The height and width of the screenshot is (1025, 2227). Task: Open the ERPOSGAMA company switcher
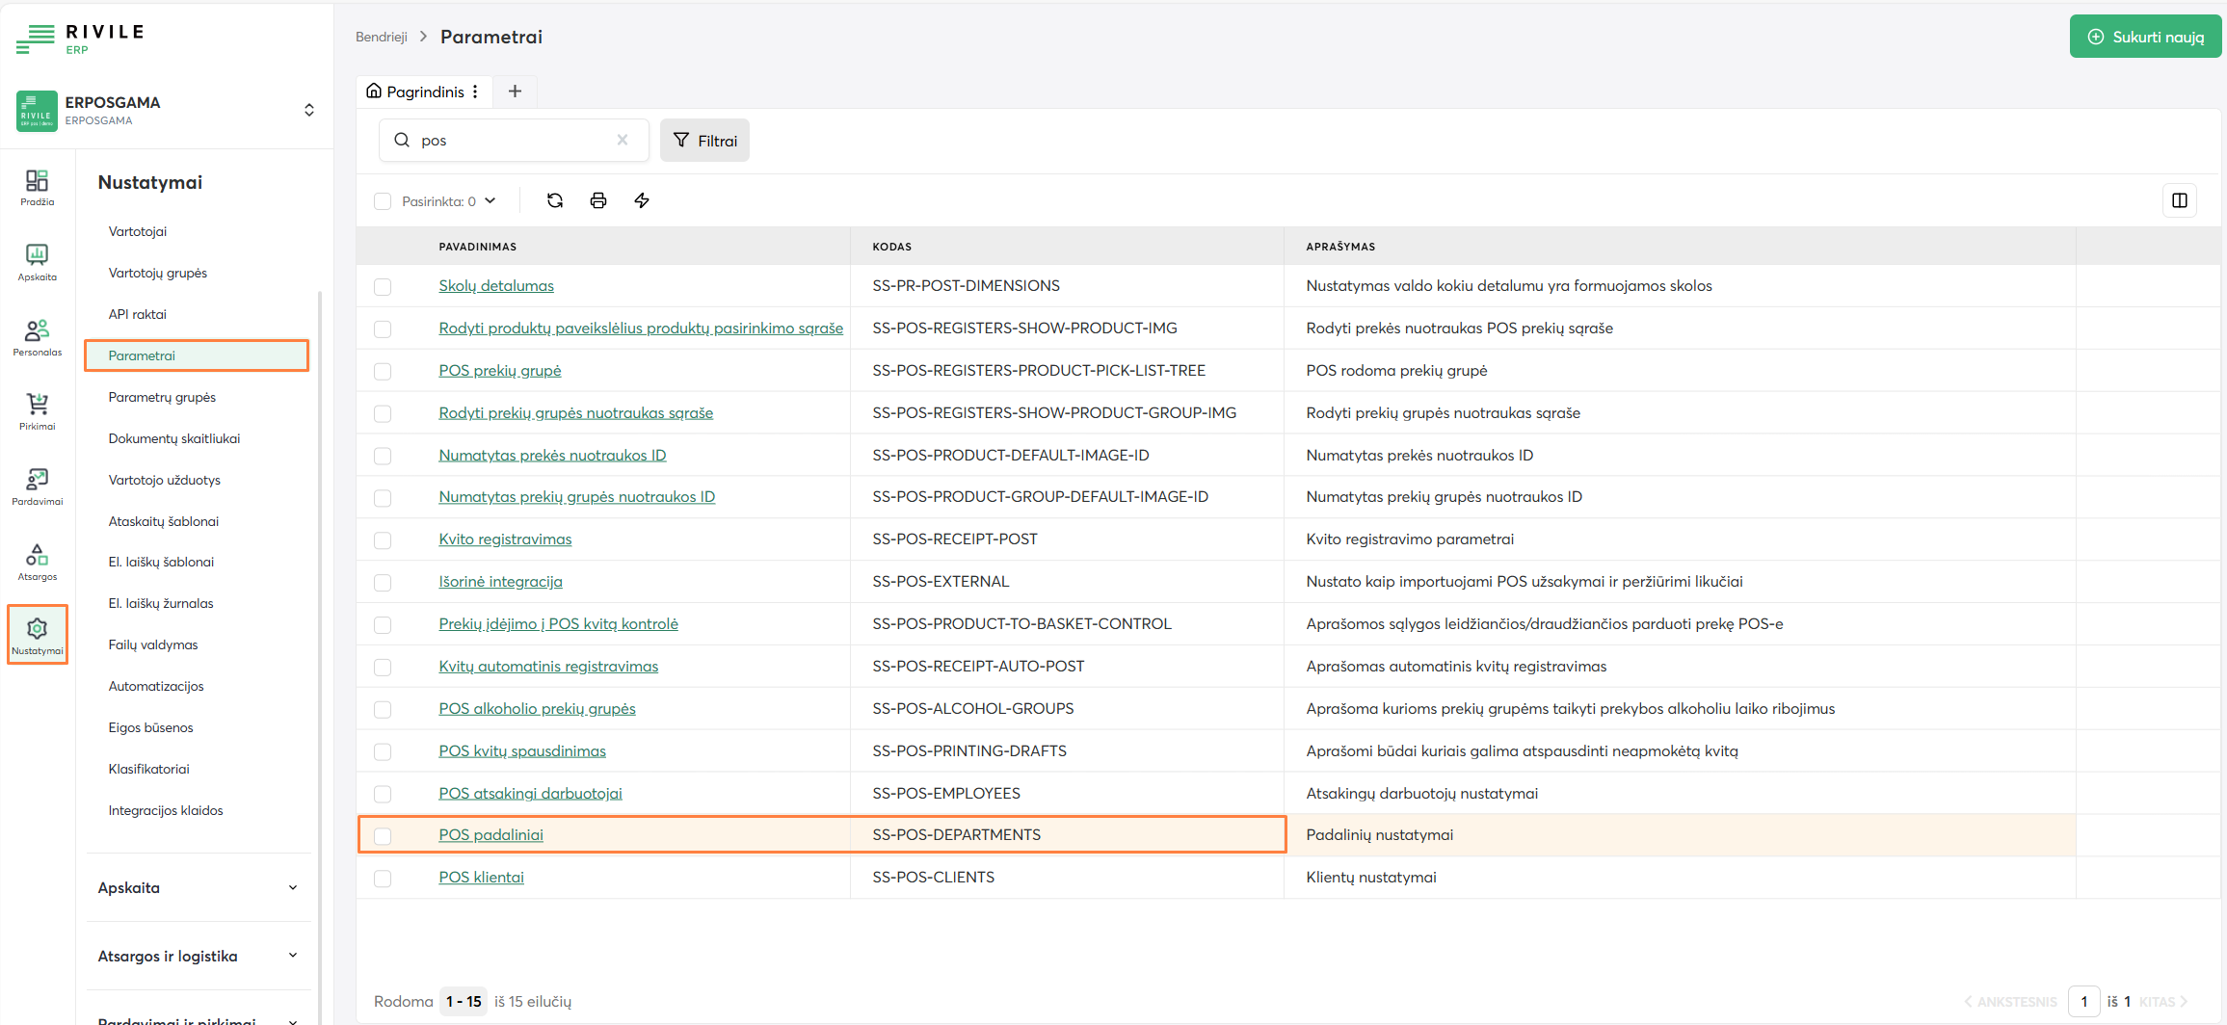point(308,110)
